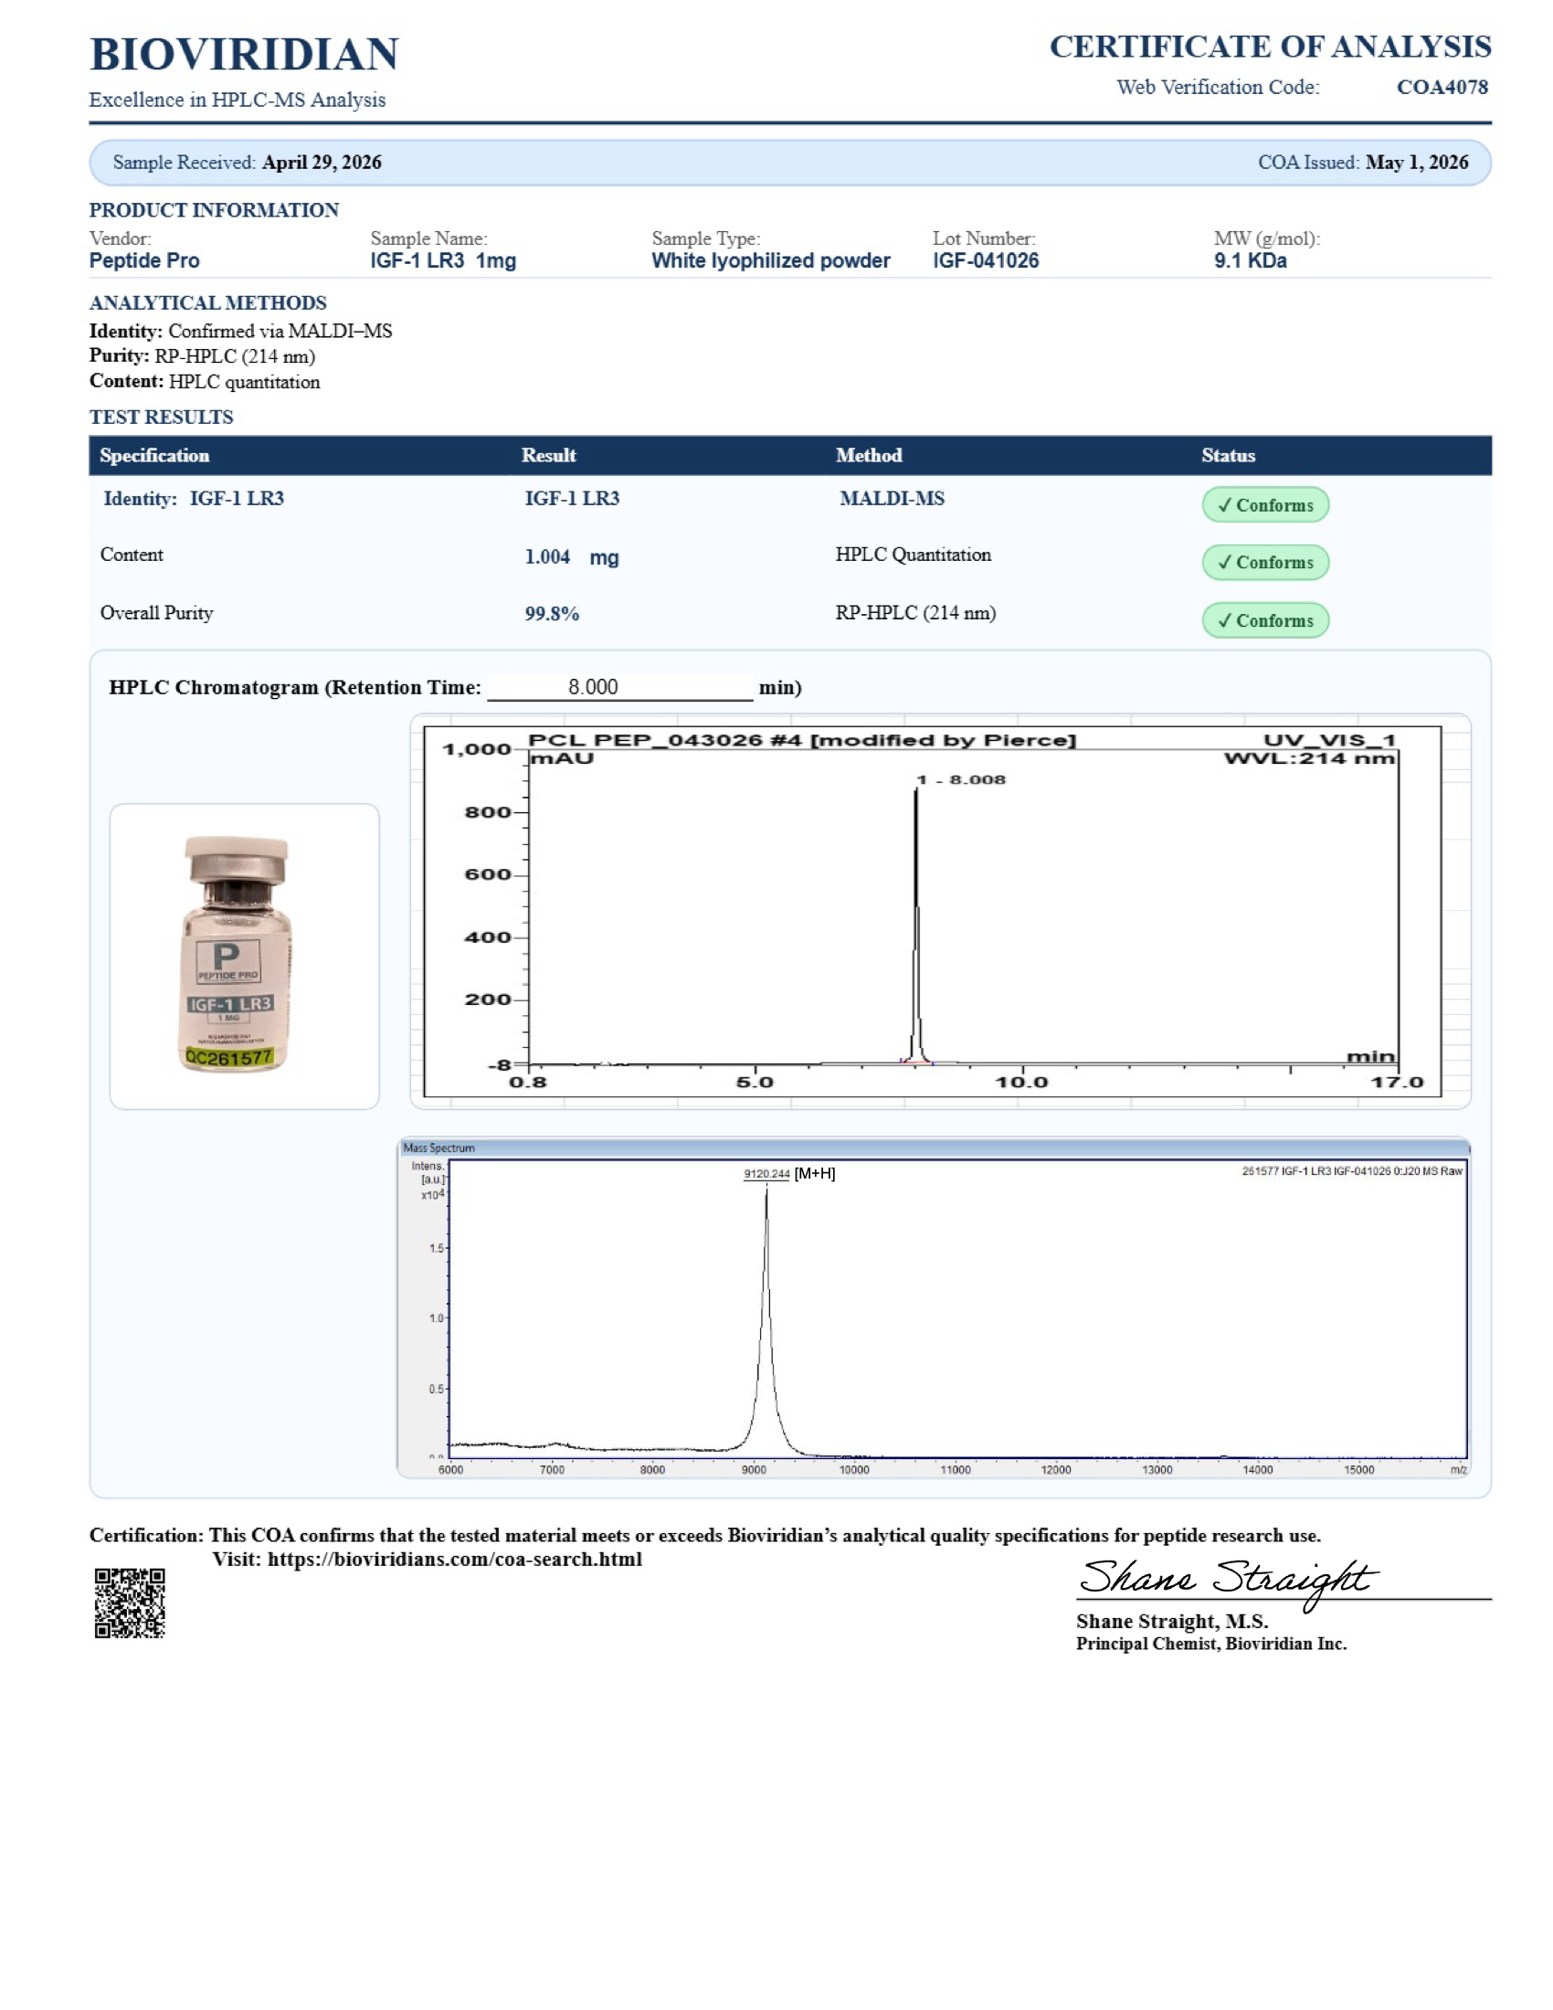The height and width of the screenshot is (2010, 1553).
Task: Click the chromatogram title PCL PEP_043026 #4
Action: click(x=801, y=740)
